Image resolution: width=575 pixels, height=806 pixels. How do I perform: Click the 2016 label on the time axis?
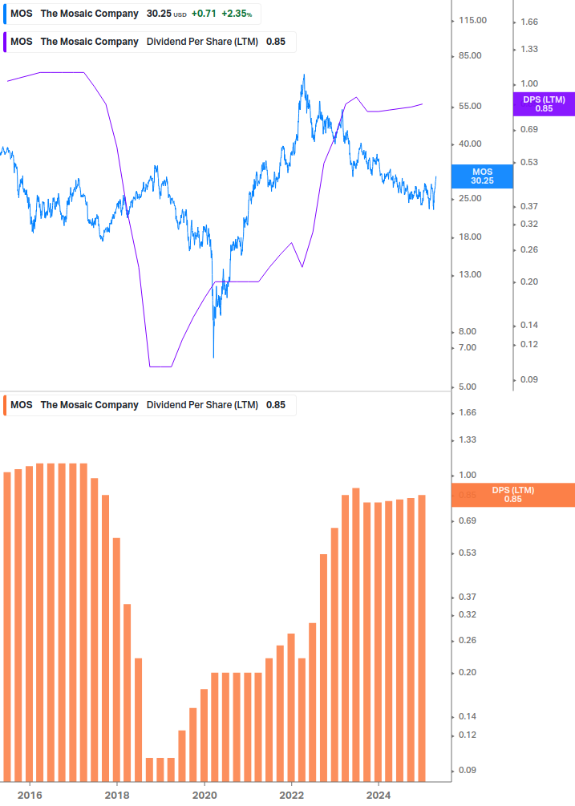(30, 796)
